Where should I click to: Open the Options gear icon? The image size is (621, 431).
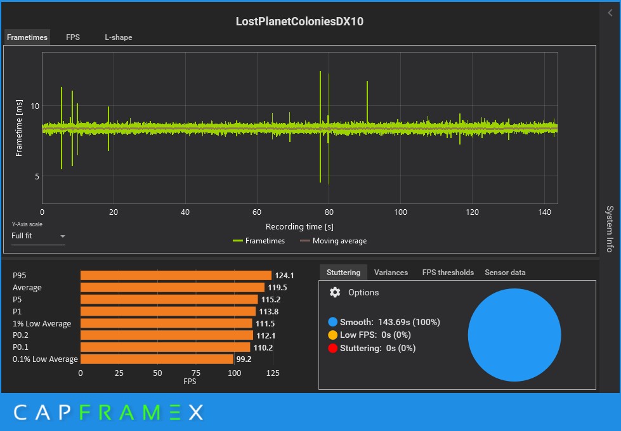[335, 292]
